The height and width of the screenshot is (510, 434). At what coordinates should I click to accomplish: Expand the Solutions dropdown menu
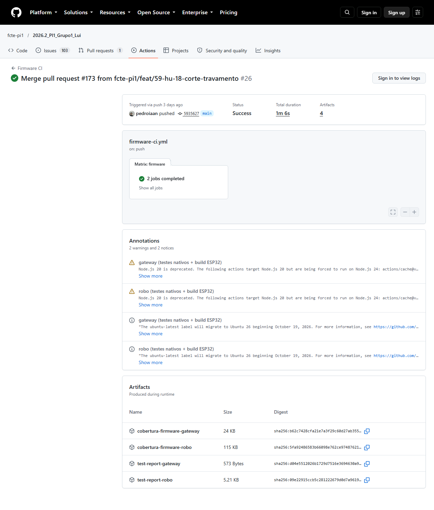[78, 12]
